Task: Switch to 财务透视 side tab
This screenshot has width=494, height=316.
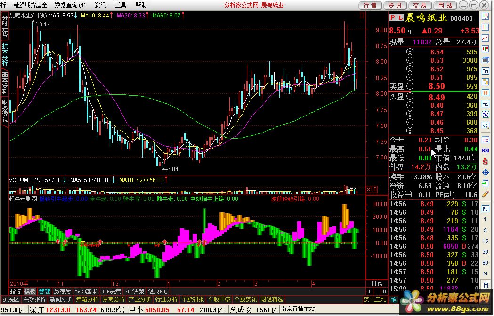Action: coord(5,111)
